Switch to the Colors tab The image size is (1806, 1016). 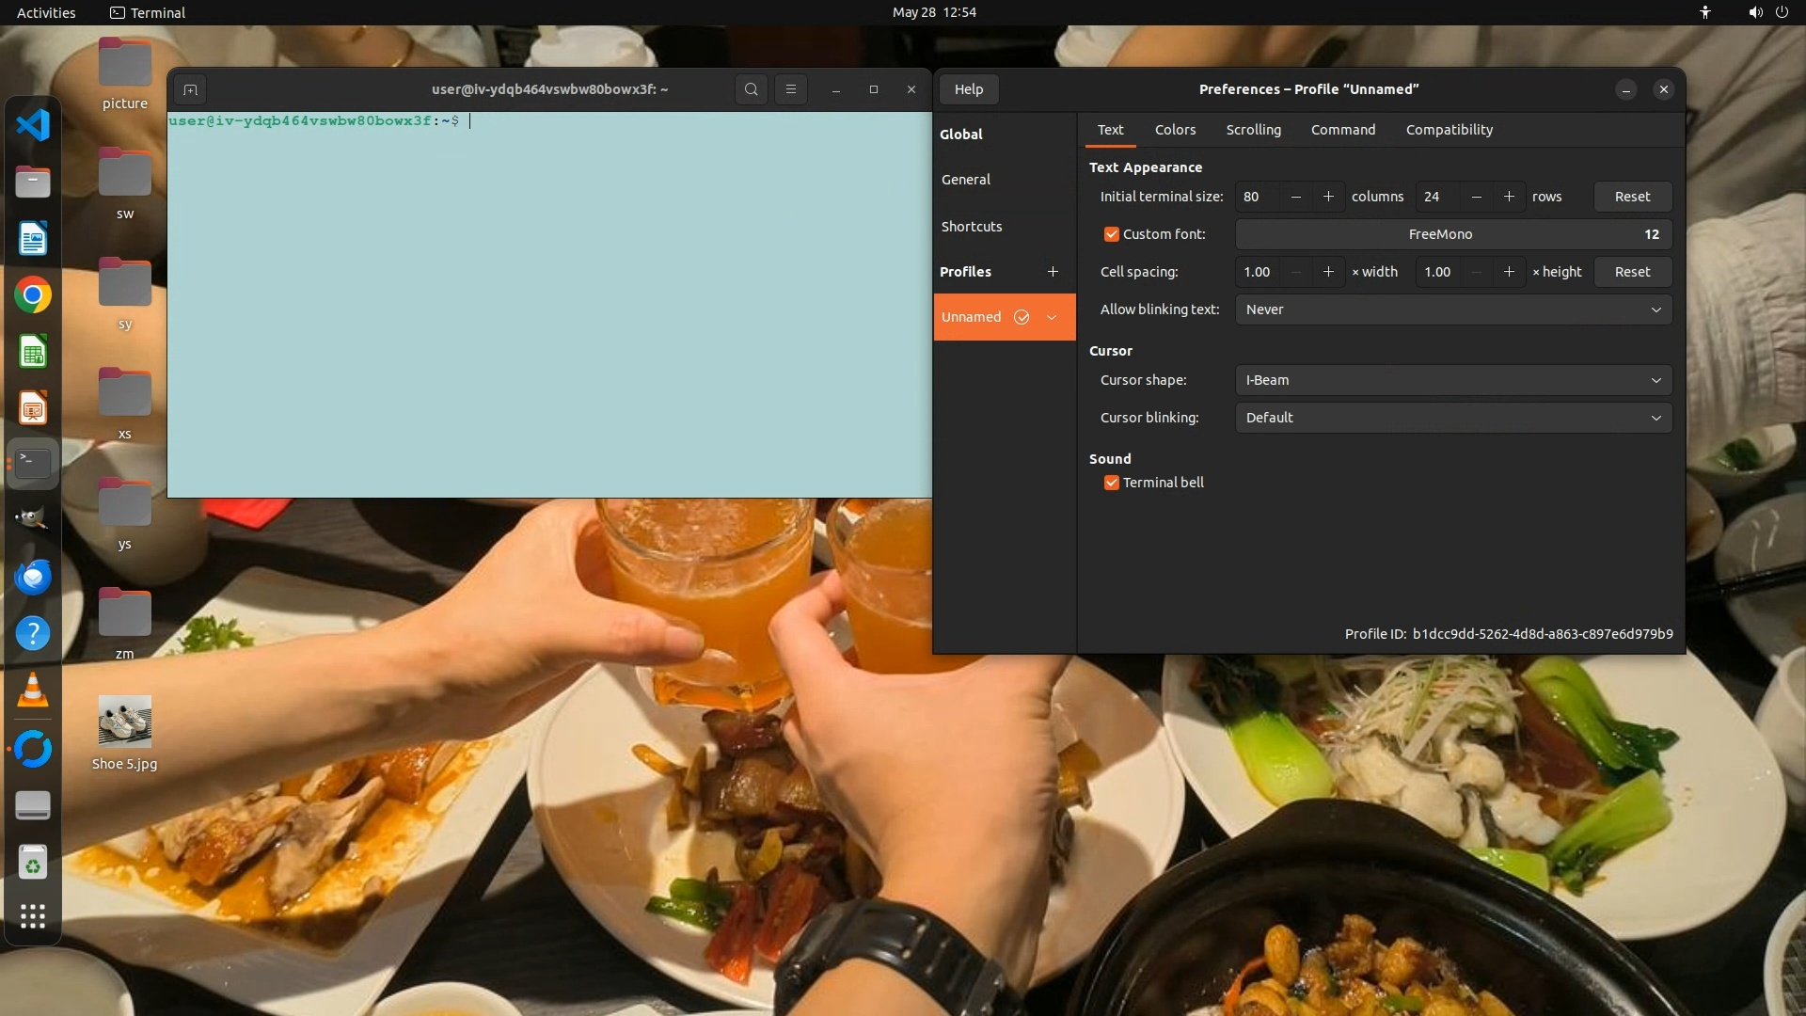[x=1175, y=130]
